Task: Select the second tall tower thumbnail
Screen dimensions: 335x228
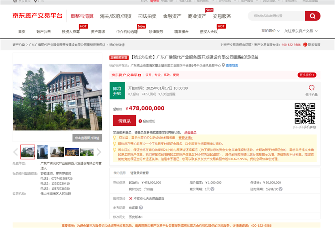Action: 42,152
